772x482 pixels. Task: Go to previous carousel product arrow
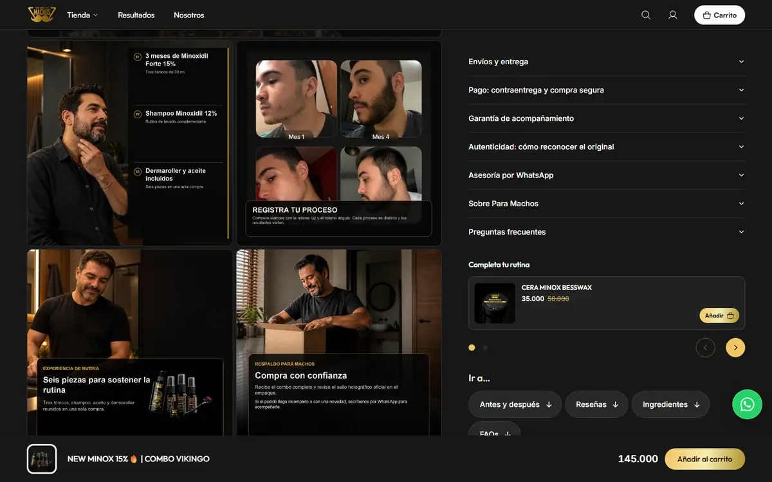[705, 348]
